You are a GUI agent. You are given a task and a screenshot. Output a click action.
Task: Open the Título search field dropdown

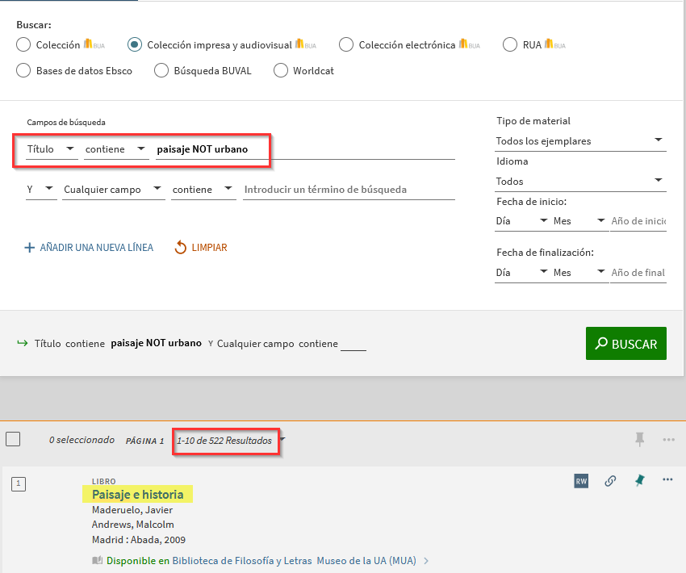tap(52, 149)
